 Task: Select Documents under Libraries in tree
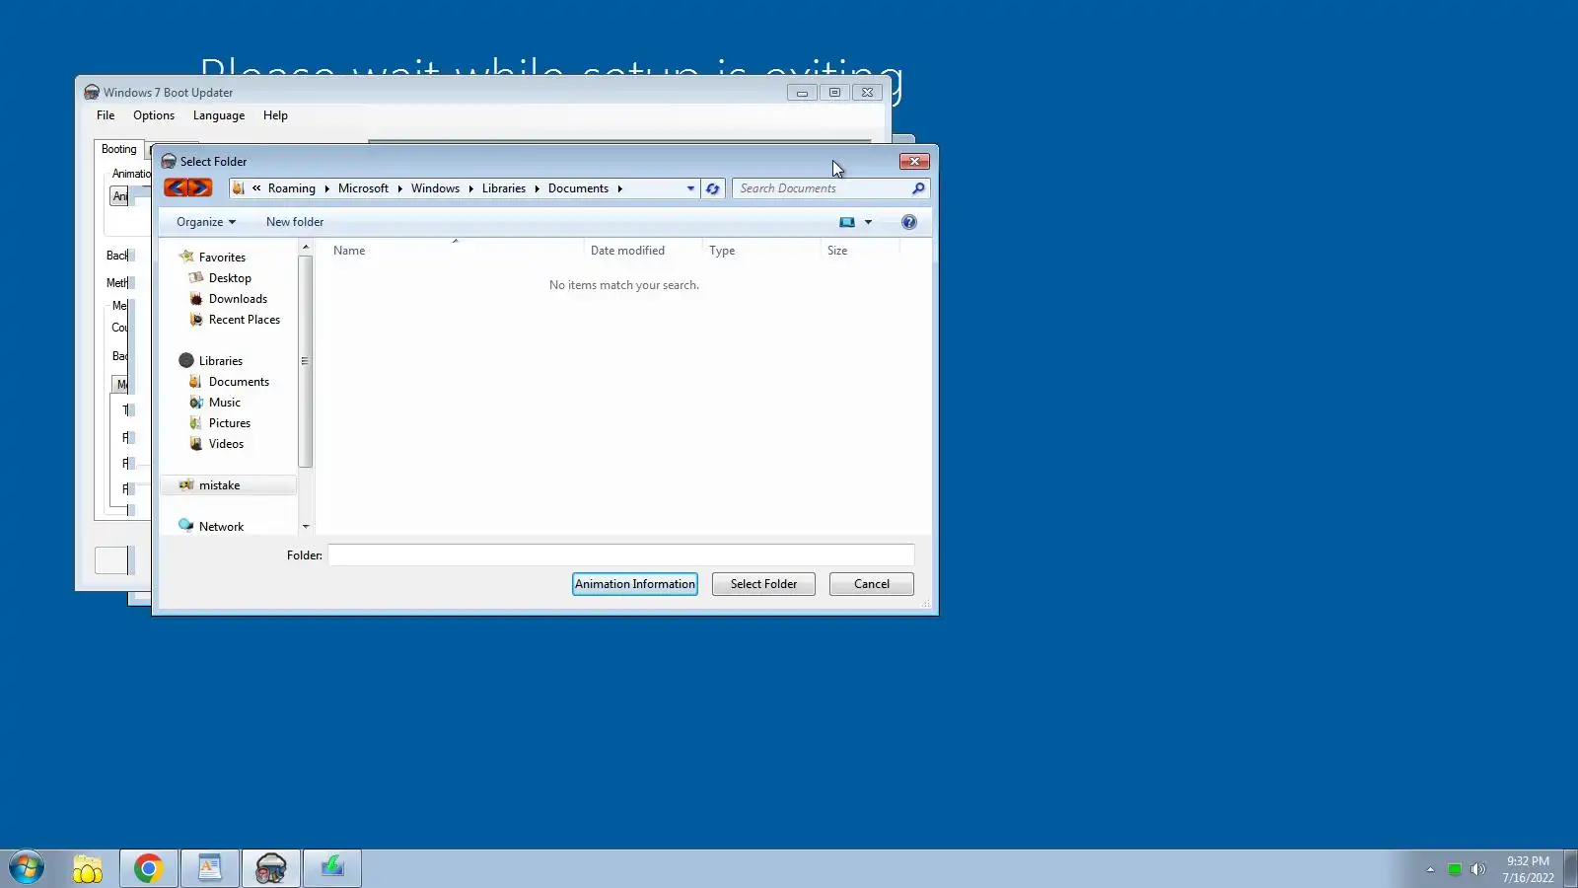[239, 382]
